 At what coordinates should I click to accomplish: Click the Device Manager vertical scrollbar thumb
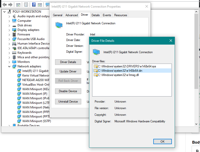pyautogui.click(x=196, y=51)
